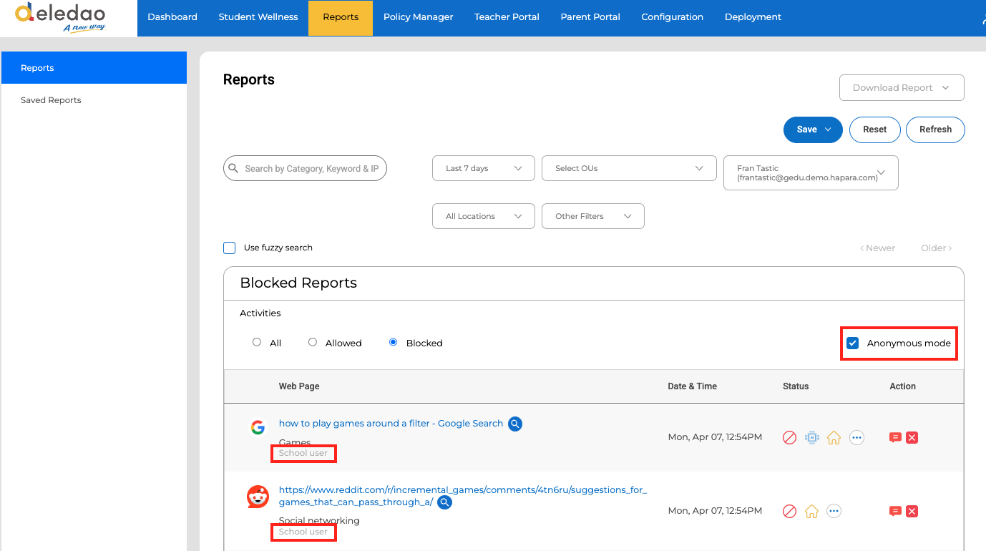Open the Download Report dropdown
This screenshot has width=986, height=551.
pos(902,88)
